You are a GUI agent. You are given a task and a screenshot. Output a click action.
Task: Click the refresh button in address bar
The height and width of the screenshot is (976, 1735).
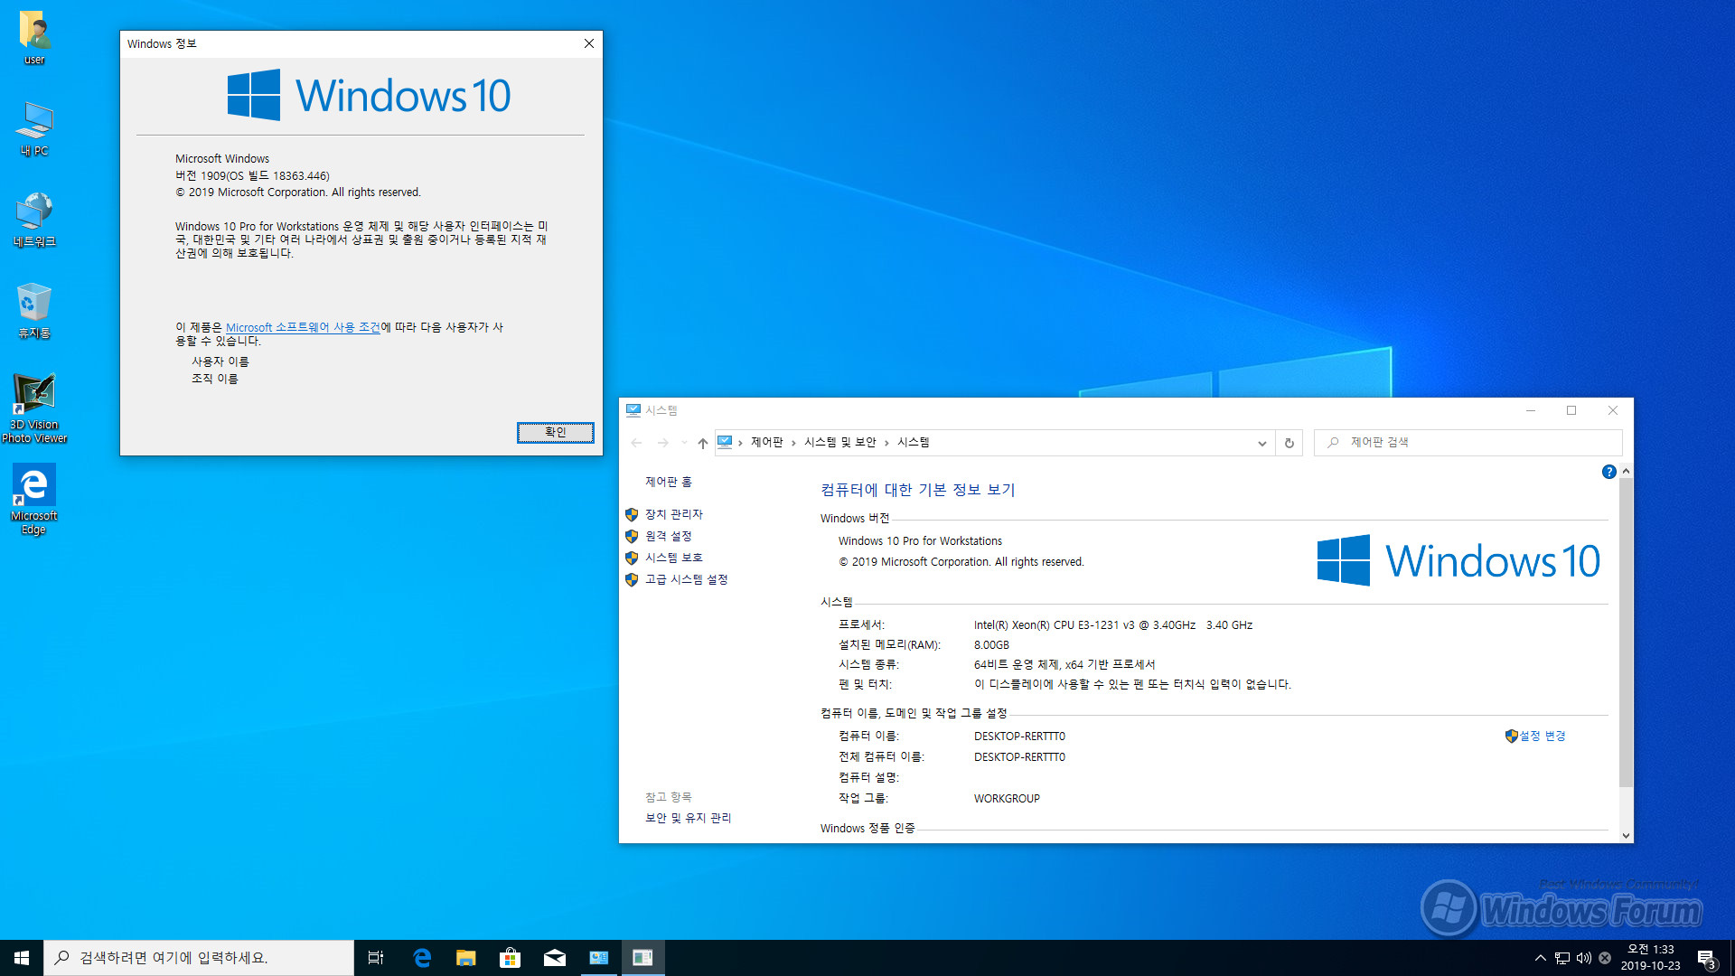(x=1290, y=443)
